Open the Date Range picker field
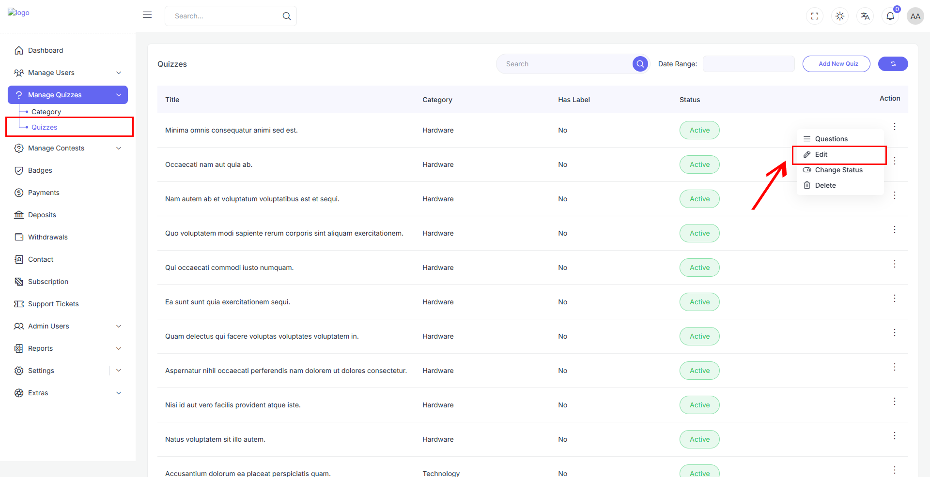 click(x=749, y=64)
